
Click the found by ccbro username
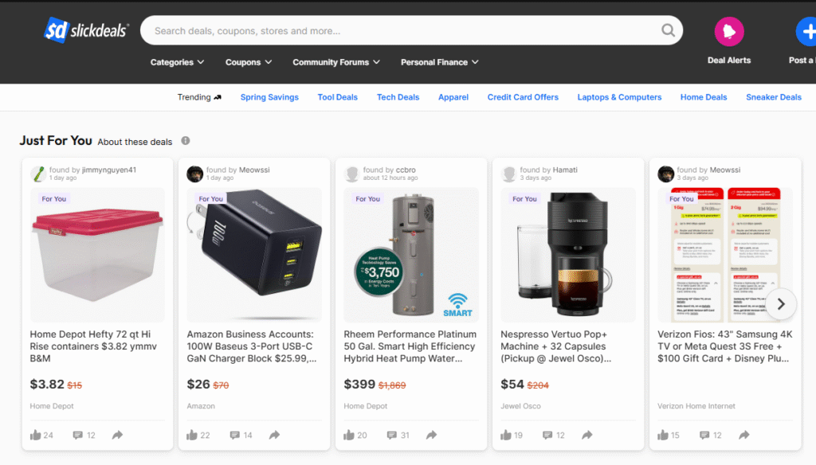[406, 170]
